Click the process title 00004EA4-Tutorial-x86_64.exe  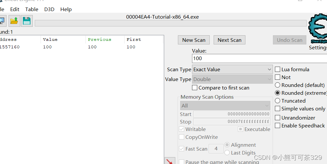point(163,17)
